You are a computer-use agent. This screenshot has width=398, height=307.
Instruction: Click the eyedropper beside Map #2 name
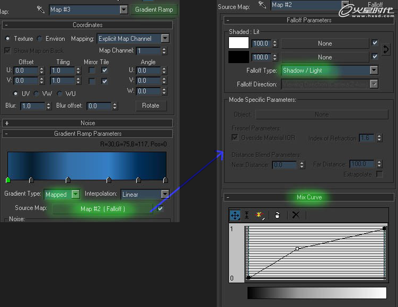(x=262, y=5)
